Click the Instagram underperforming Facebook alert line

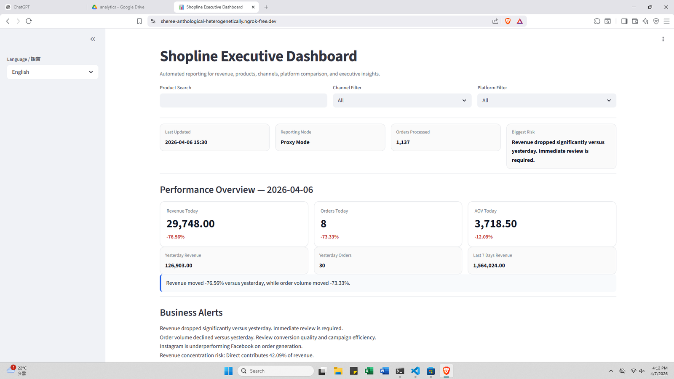pyautogui.click(x=231, y=346)
